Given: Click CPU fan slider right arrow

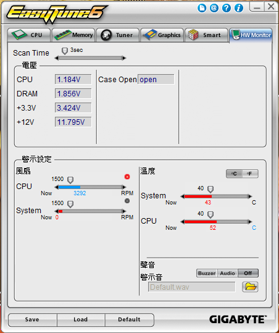Looking at the screenshot, I should tap(124, 187).
